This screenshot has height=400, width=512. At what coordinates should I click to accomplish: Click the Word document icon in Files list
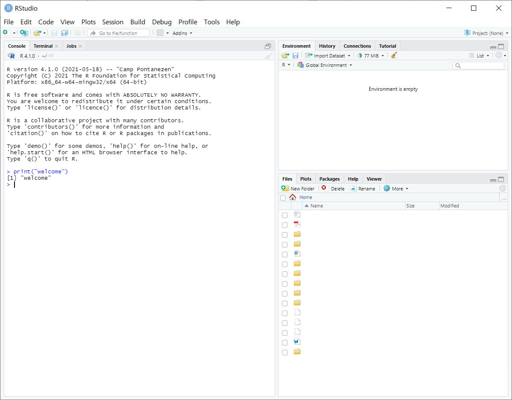297,342
